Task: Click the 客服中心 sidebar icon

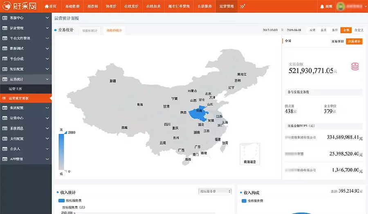Action: pyautogui.click(x=5, y=18)
